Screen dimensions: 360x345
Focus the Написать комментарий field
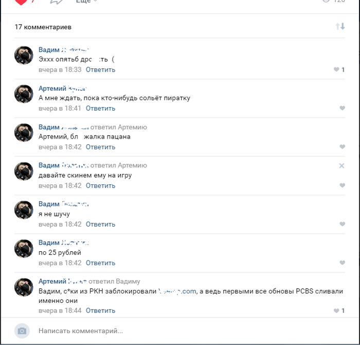coord(191,331)
